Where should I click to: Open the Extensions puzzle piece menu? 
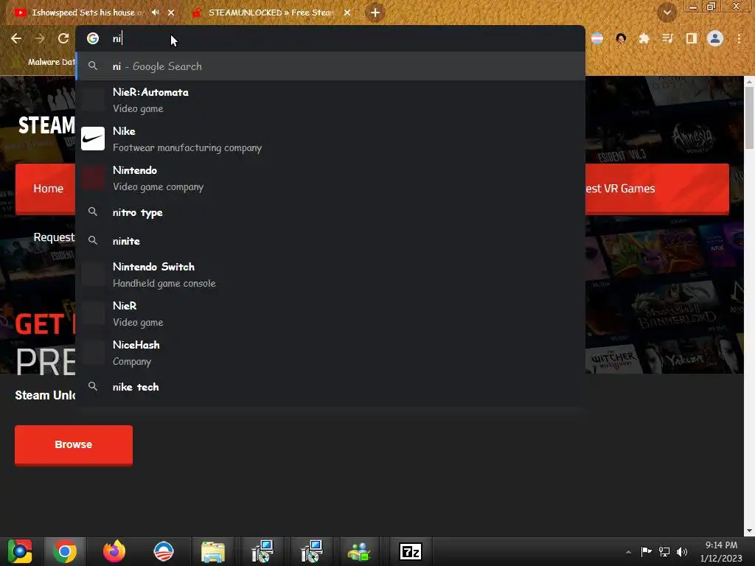pos(644,38)
